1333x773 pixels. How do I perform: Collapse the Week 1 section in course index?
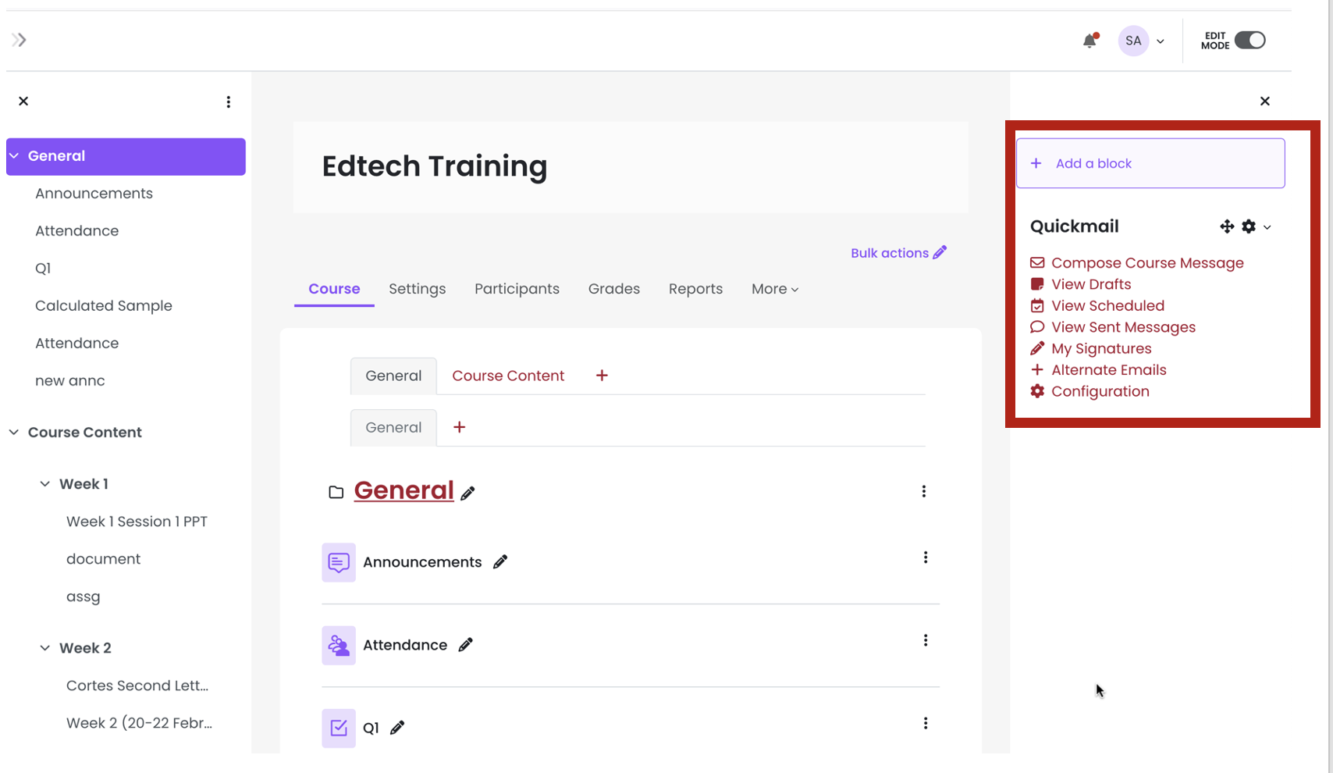point(45,484)
